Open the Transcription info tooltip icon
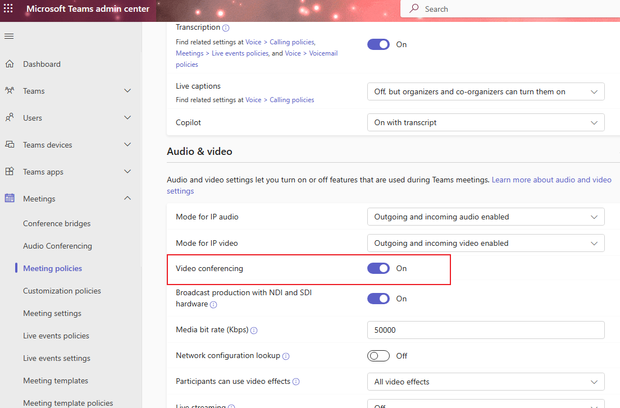 click(x=226, y=27)
